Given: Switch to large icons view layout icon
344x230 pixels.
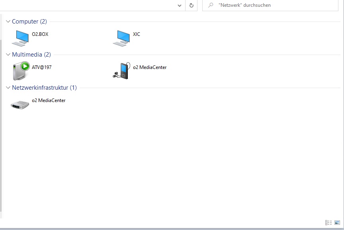Looking at the screenshot, I should (337, 222).
